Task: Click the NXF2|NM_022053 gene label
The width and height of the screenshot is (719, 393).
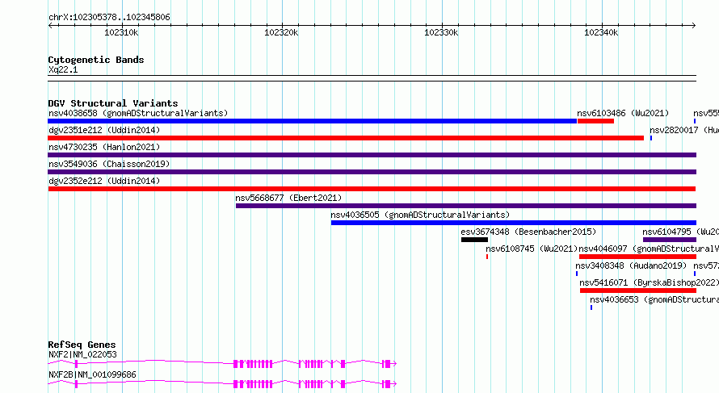Action: tap(82, 354)
